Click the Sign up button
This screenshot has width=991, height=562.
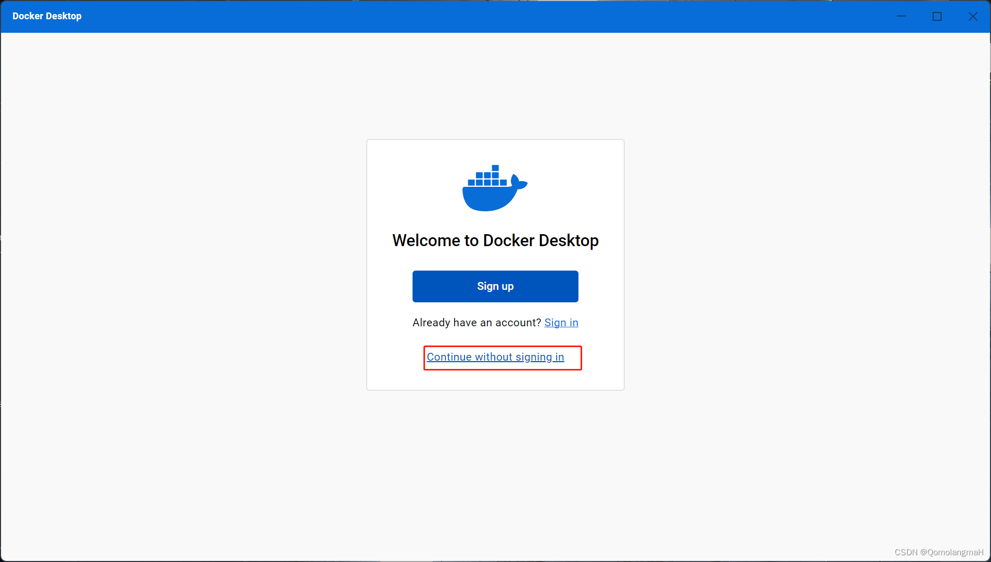tap(495, 286)
